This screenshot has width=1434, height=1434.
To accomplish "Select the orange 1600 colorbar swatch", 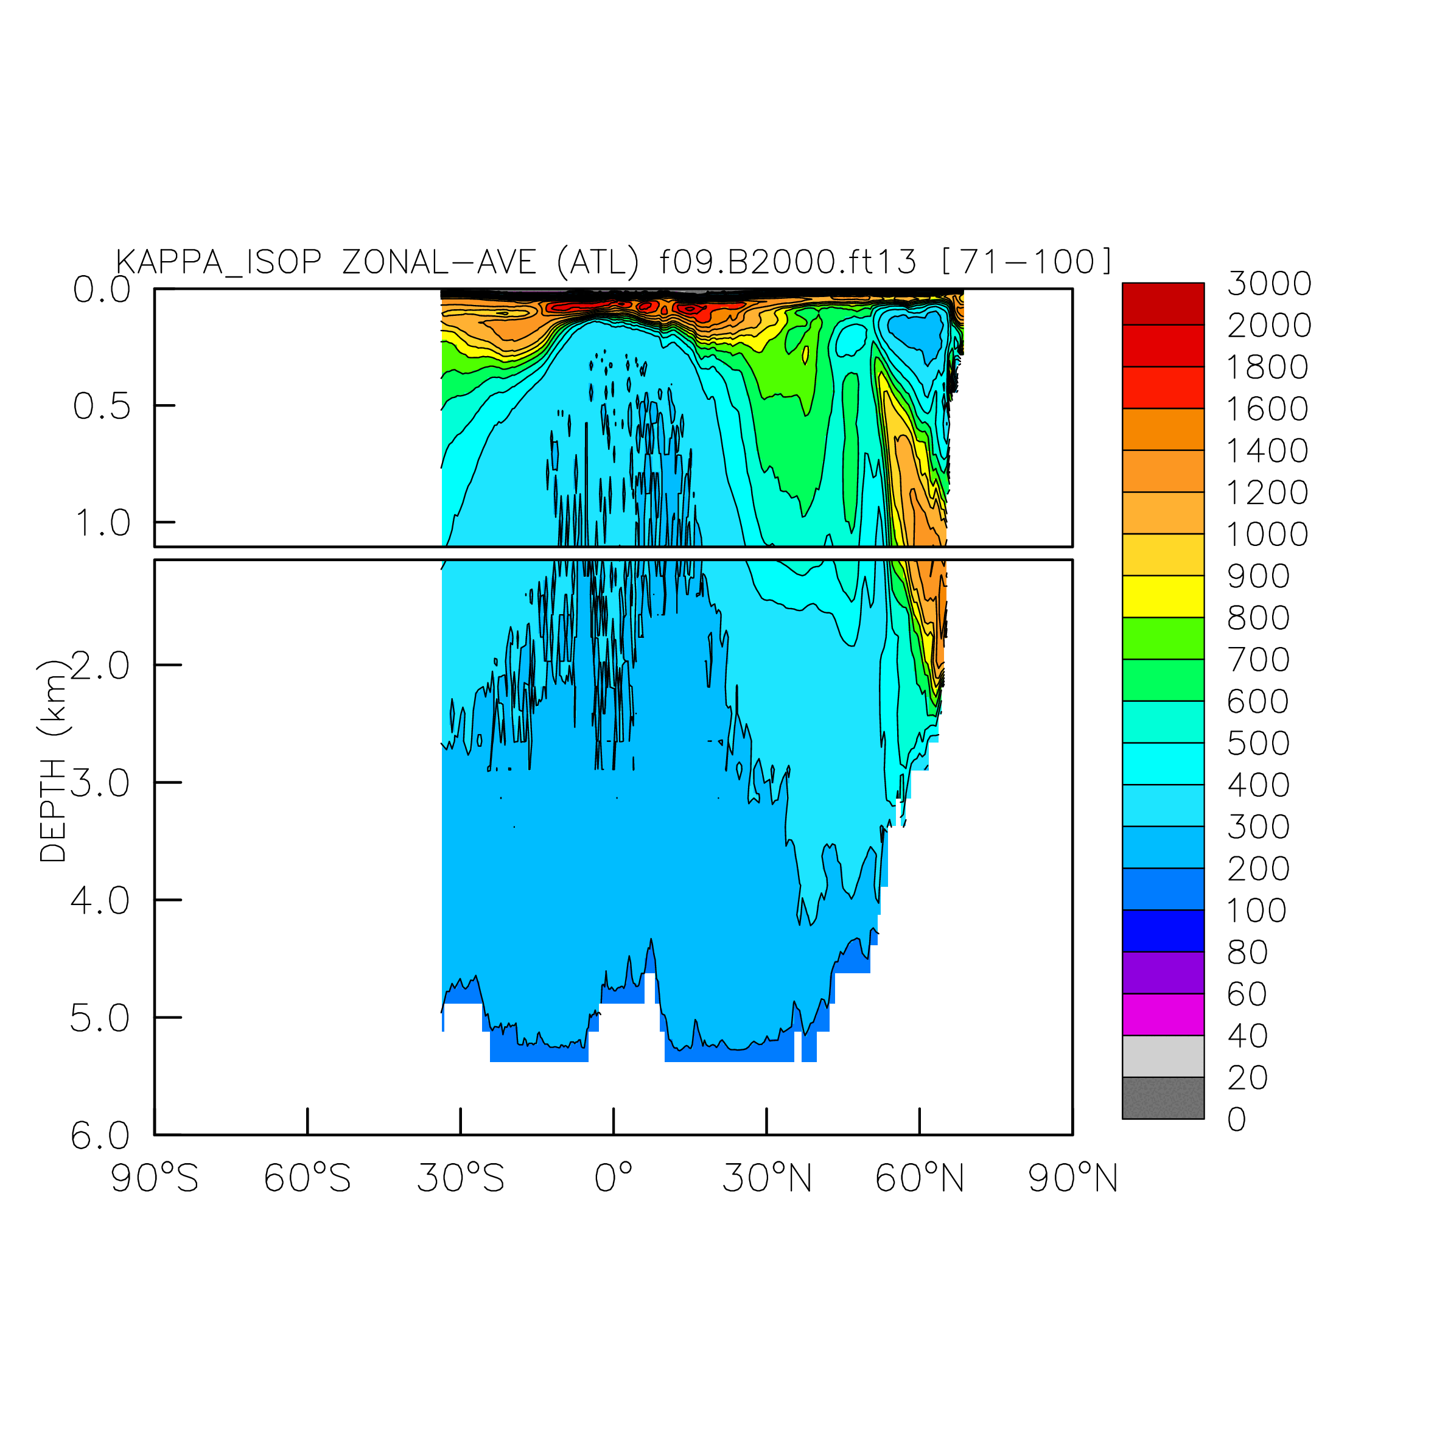I will coord(1163,429).
